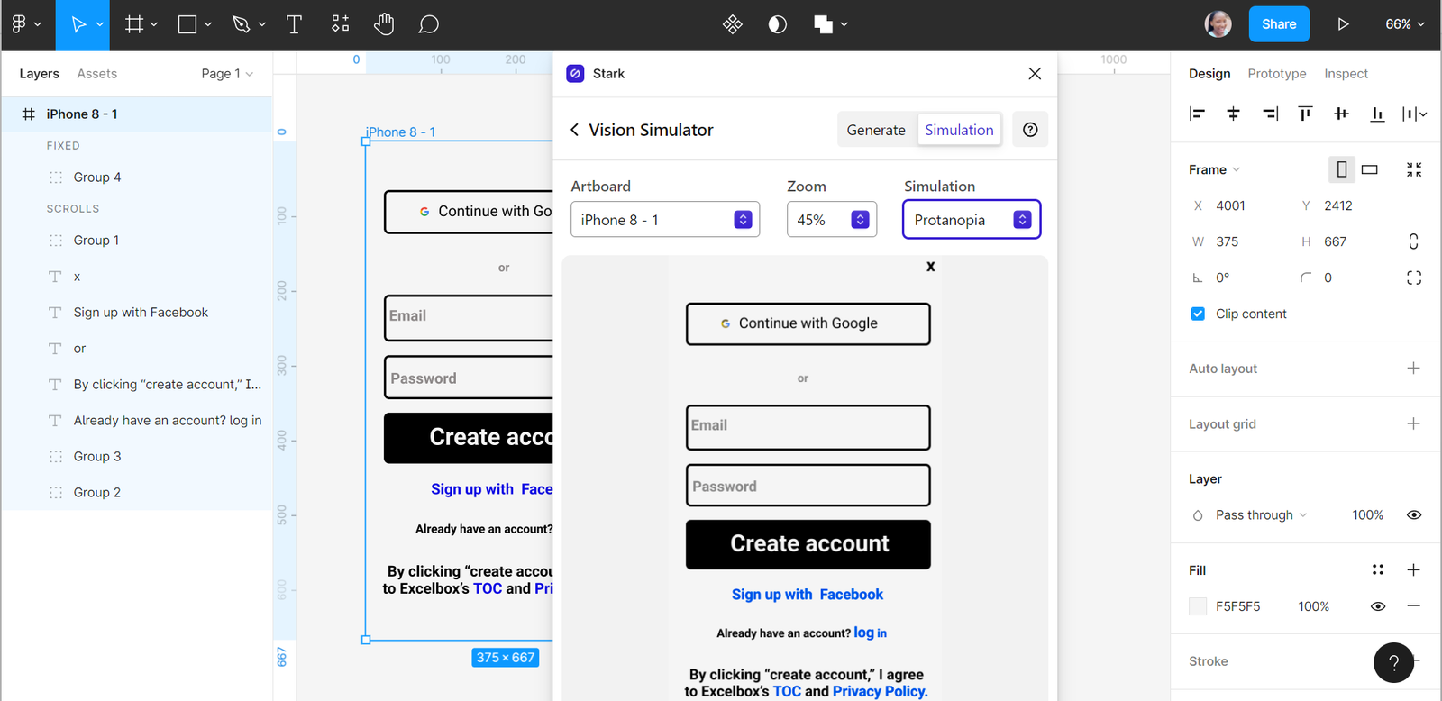Click the F5F5F5 fill color swatch
1442x701 pixels.
[1198, 606]
